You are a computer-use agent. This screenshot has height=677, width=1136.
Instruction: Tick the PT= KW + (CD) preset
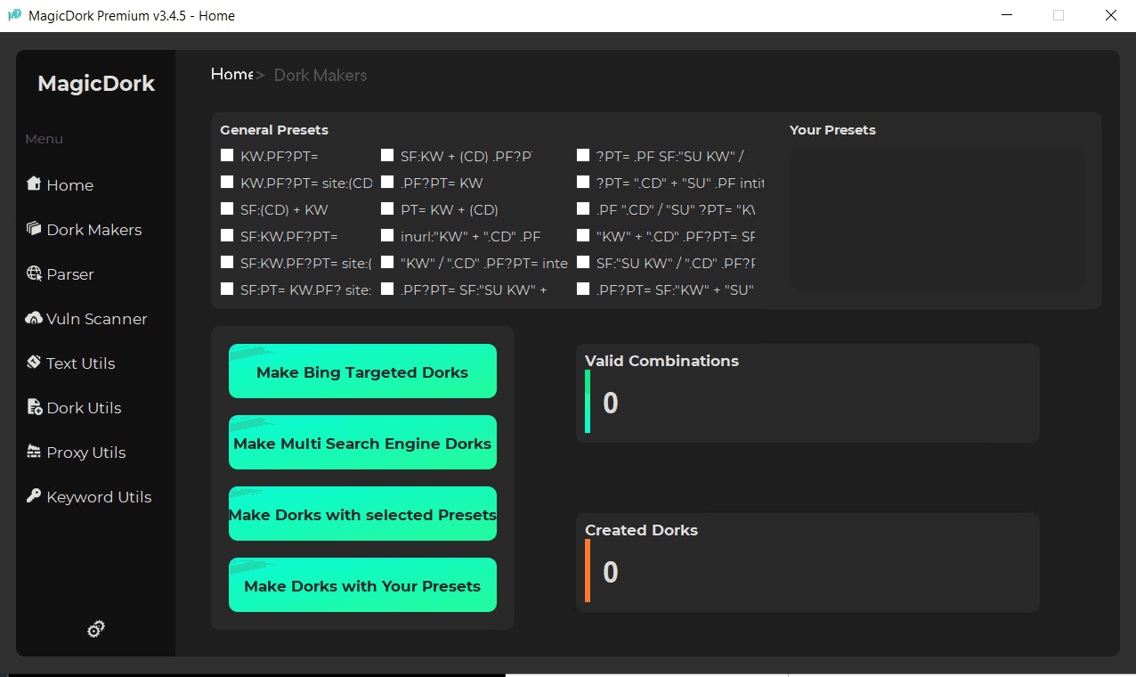(x=387, y=208)
